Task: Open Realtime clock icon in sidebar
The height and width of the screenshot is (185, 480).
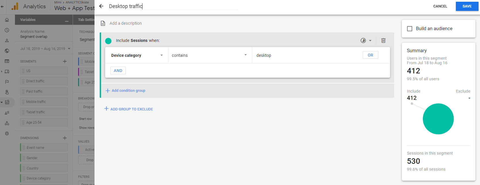Action: point(7,30)
